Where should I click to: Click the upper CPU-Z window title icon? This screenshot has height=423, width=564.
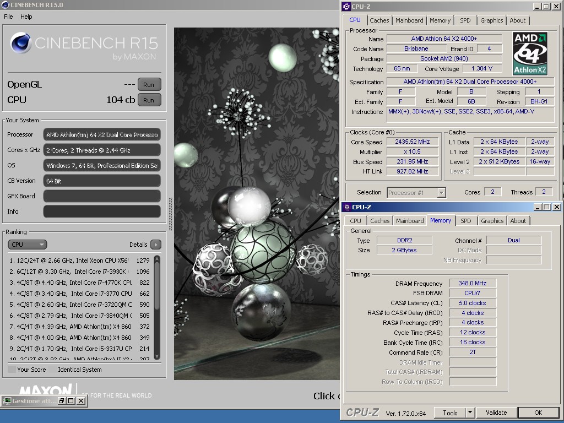click(346, 7)
